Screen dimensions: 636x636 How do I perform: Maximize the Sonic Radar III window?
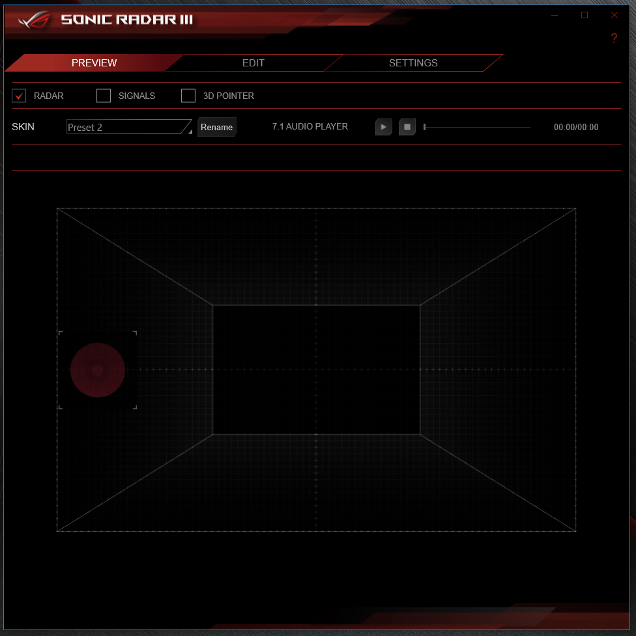tap(585, 16)
